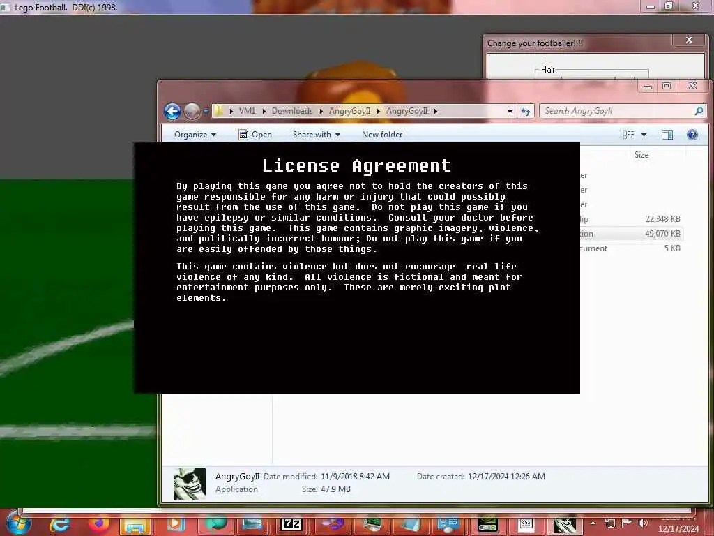Open the Organize menu
714x536 pixels.
(x=195, y=135)
